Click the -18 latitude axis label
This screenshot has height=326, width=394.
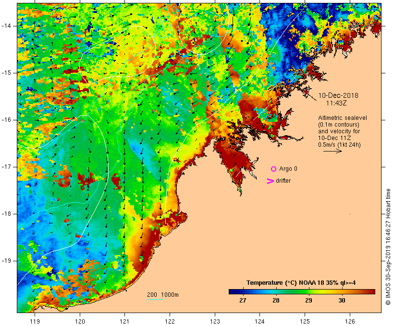pyautogui.click(x=6, y=214)
